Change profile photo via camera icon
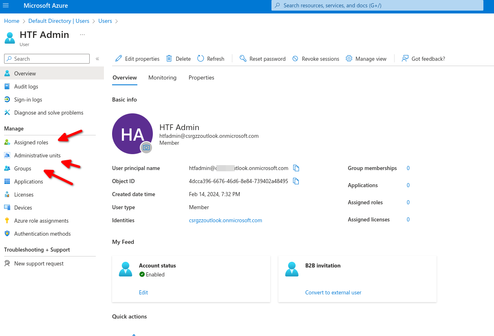Screen dimensions: 494x336 click(146, 148)
